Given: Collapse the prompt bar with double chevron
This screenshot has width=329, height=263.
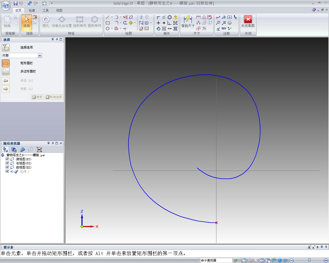Looking at the screenshot, I should pos(318,247).
